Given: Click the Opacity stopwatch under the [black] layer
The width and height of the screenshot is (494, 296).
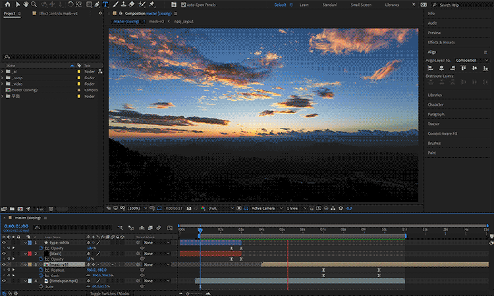Looking at the screenshot, I should (40, 259).
